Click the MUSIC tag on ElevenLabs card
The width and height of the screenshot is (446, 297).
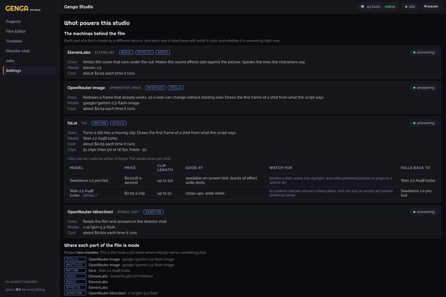[126, 53]
